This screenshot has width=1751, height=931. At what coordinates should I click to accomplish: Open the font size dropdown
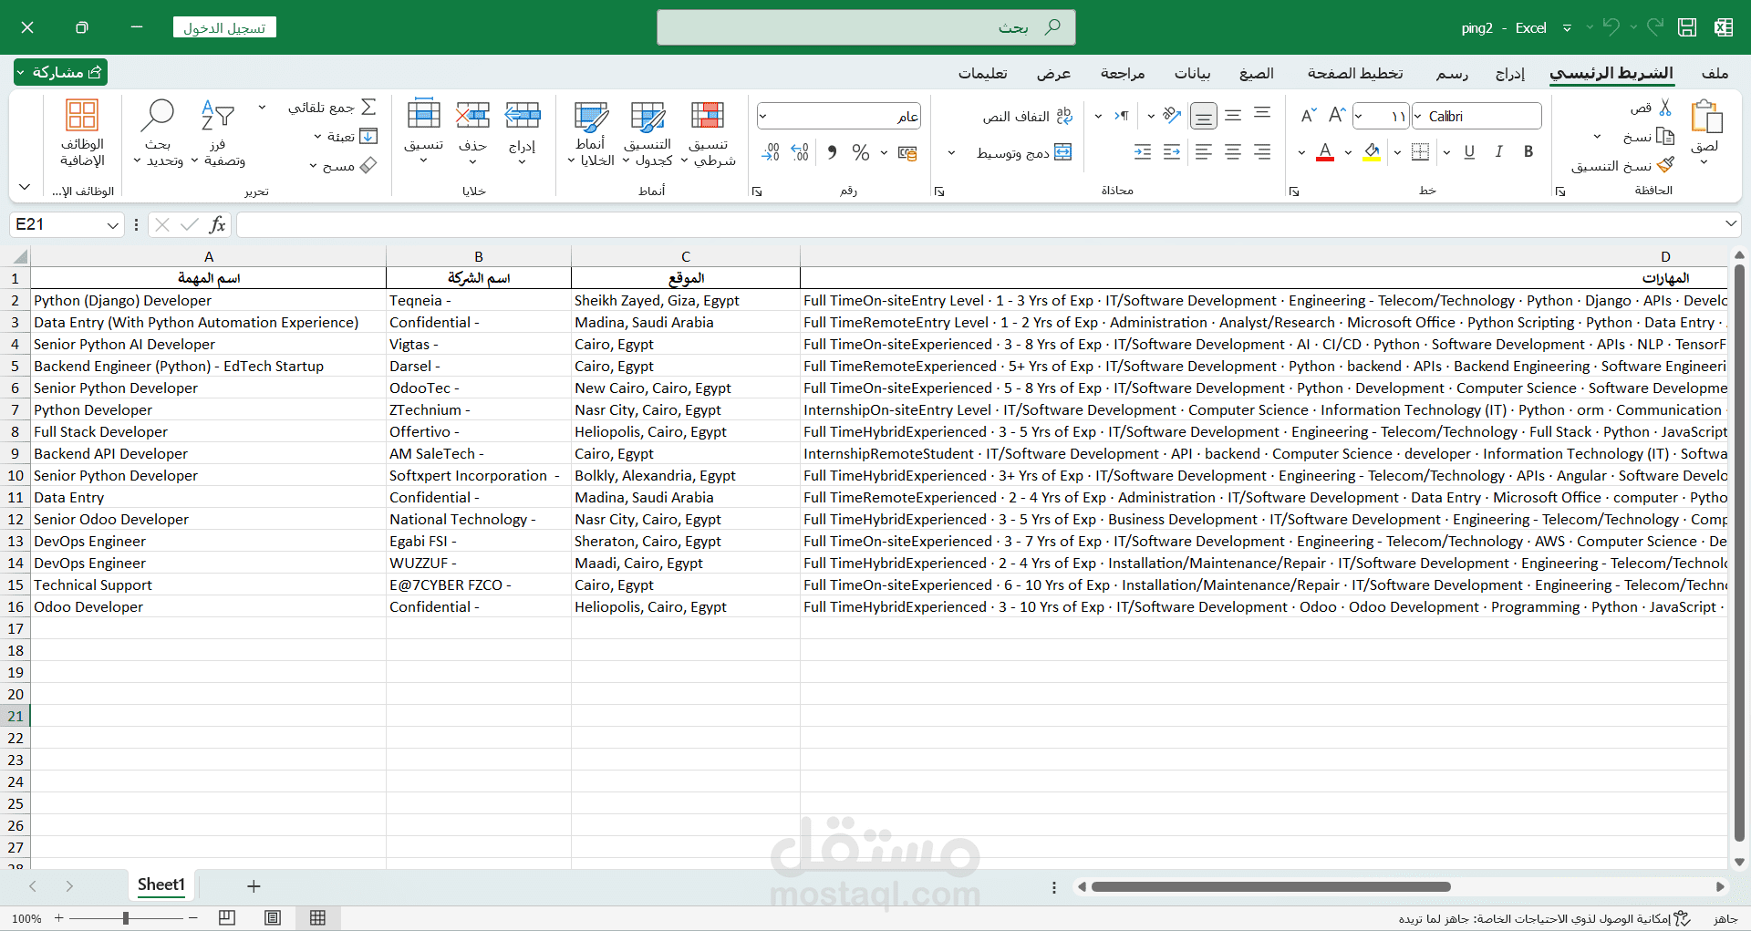pyautogui.click(x=1359, y=116)
